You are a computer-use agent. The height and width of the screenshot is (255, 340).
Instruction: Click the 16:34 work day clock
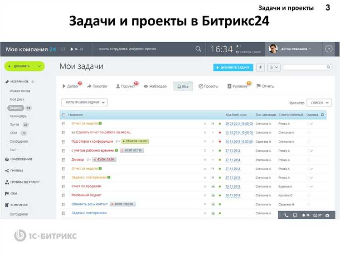222,49
